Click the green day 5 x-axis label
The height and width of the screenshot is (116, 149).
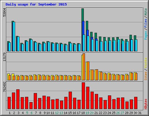click(27, 113)
